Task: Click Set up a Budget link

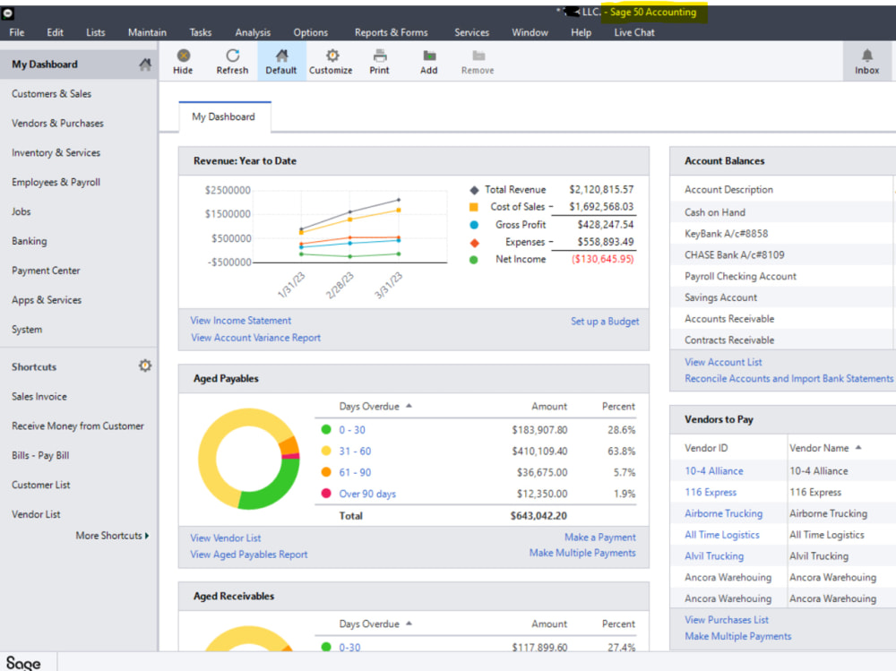Action: point(605,322)
